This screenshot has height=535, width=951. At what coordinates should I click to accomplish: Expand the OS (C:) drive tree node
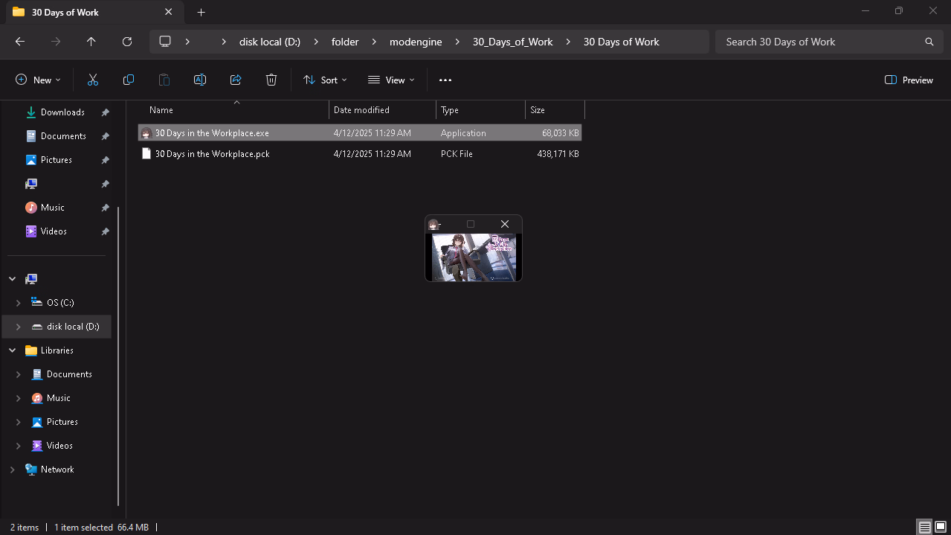[18, 303]
